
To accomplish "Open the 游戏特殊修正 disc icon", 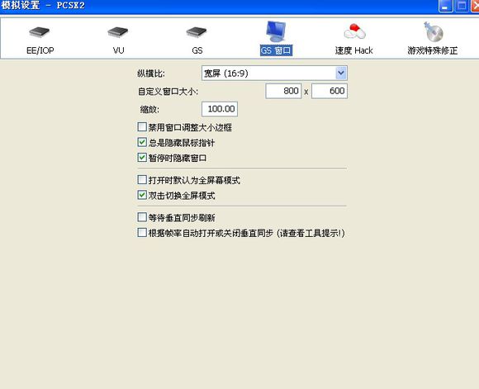I will (433, 31).
